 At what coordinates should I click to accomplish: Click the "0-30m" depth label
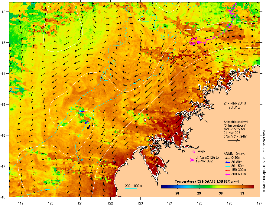click(x=236, y=158)
